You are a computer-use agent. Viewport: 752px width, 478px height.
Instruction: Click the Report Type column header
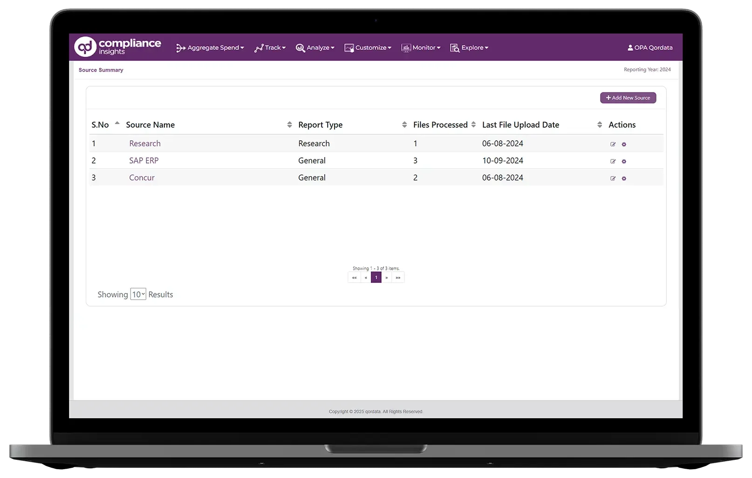point(321,125)
